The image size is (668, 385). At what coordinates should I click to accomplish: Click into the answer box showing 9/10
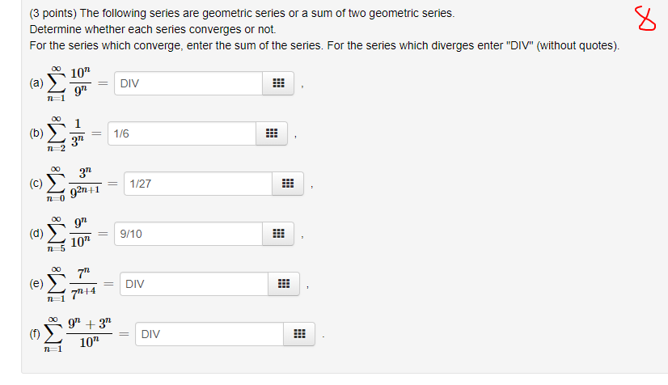click(187, 234)
